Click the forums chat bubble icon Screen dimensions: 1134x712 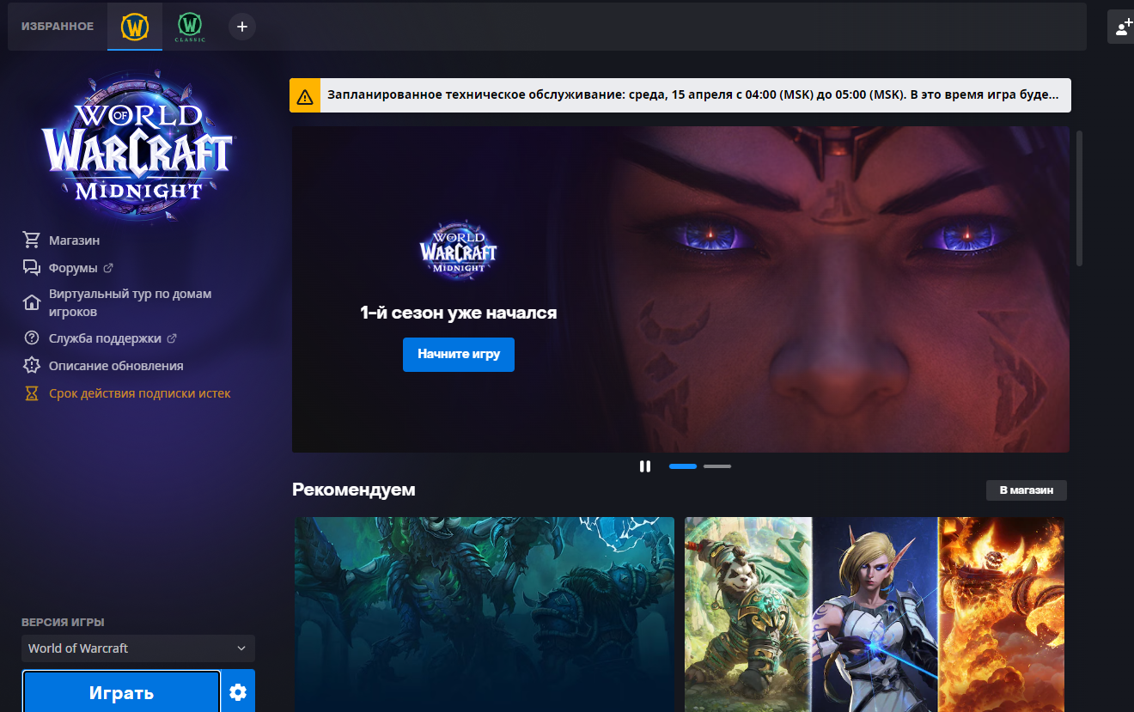coord(32,268)
